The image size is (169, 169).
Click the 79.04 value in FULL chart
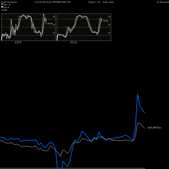(105, 21)
